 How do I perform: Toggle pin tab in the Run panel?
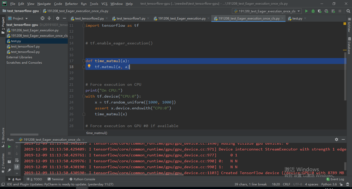9,170
